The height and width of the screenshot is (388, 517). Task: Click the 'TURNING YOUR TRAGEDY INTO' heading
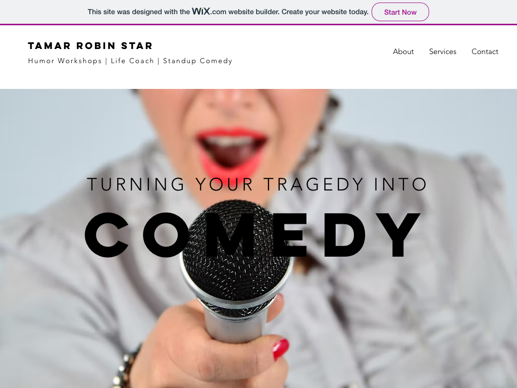click(x=257, y=184)
